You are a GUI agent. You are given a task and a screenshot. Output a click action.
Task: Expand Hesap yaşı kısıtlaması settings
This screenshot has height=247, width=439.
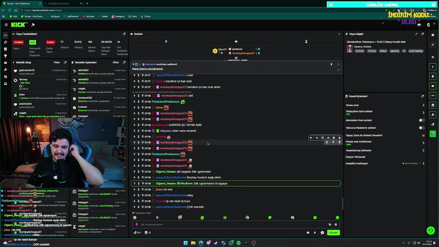(x=423, y=143)
